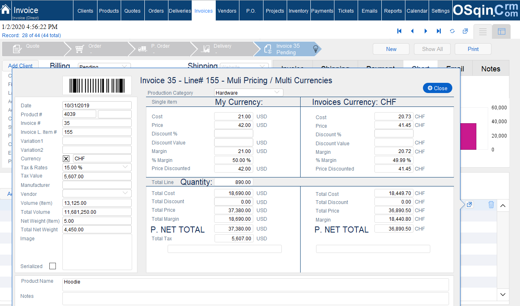This screenshot has width=520, height=306.
Task: Go to previous record arrow
Action: pos(412,31)
